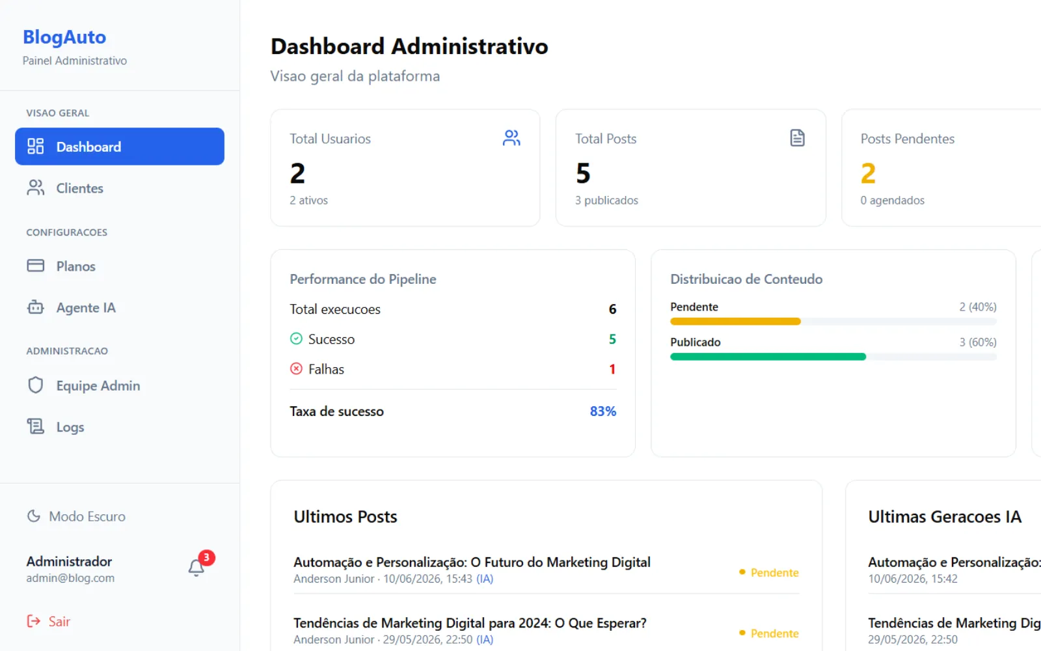Open Planos configuration page
The height and width of the screenshot is (651, 1041).
tap(120, 266)
